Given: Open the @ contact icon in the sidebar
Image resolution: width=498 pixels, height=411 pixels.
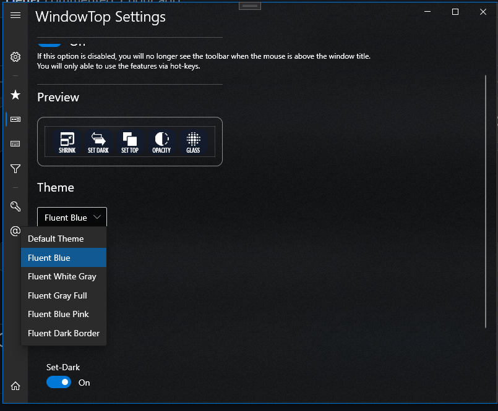Looking at the screenshot, I should pos(15,231).
